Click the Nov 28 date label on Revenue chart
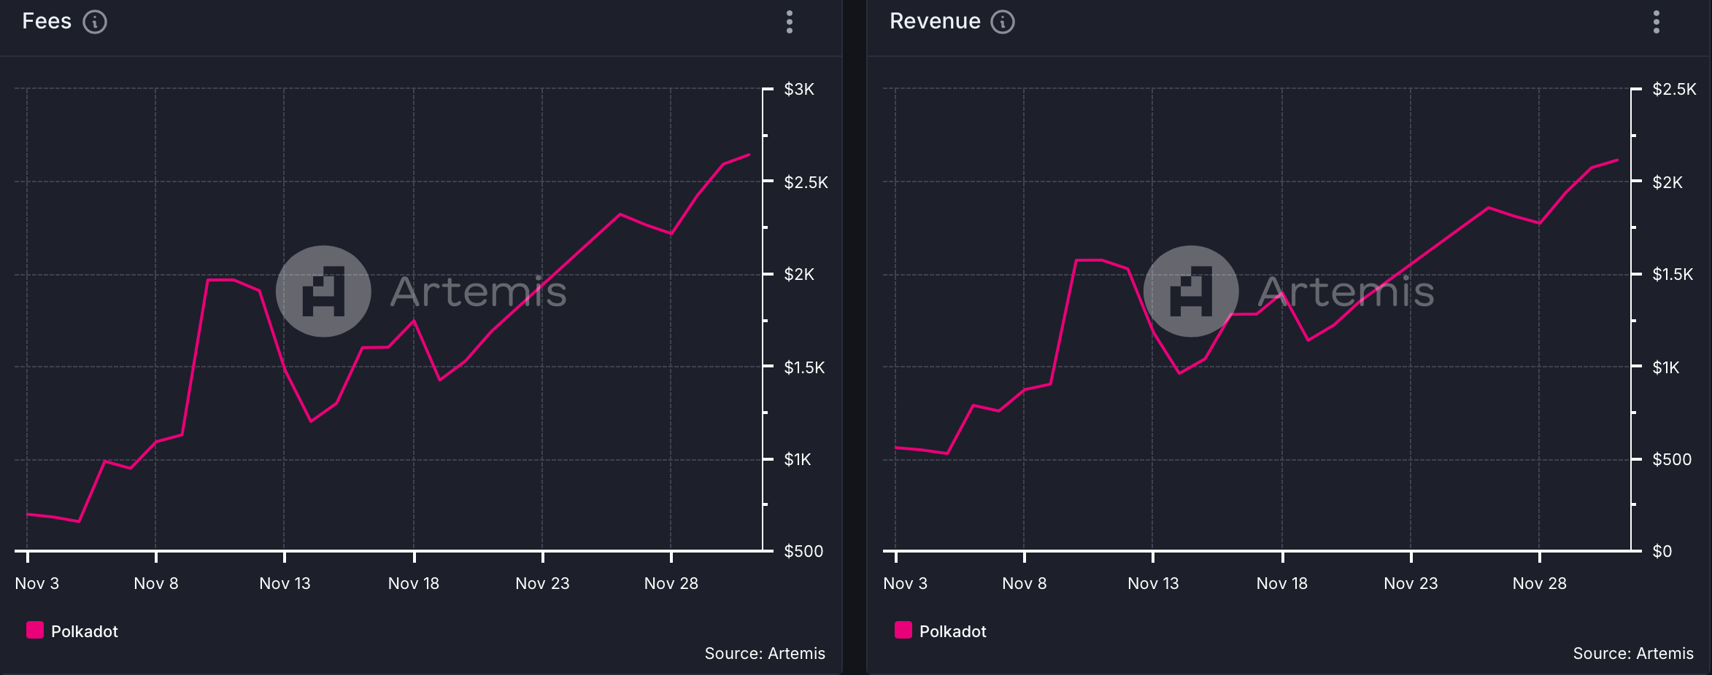Viewport: 1712px width, 675px height. [x=1540, y=583]
